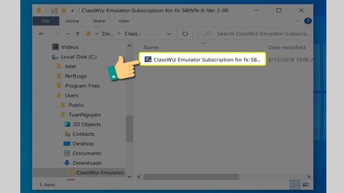Click the Downloads blue arrow icon
Viewport: 344px width, 193px height.
pos(67,163)
